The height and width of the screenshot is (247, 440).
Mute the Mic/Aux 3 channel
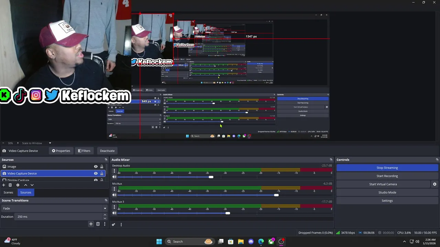114,213
